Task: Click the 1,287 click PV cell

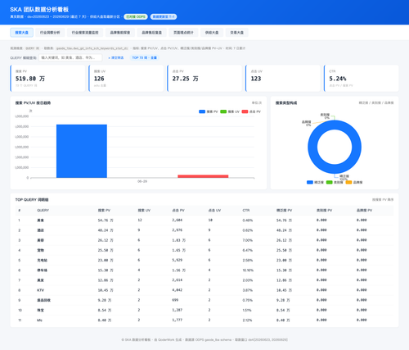Action: 178,310
